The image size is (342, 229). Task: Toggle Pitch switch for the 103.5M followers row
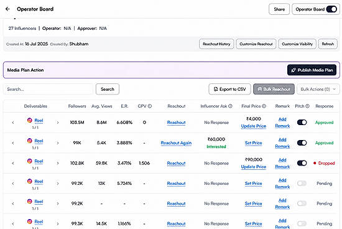302,122
